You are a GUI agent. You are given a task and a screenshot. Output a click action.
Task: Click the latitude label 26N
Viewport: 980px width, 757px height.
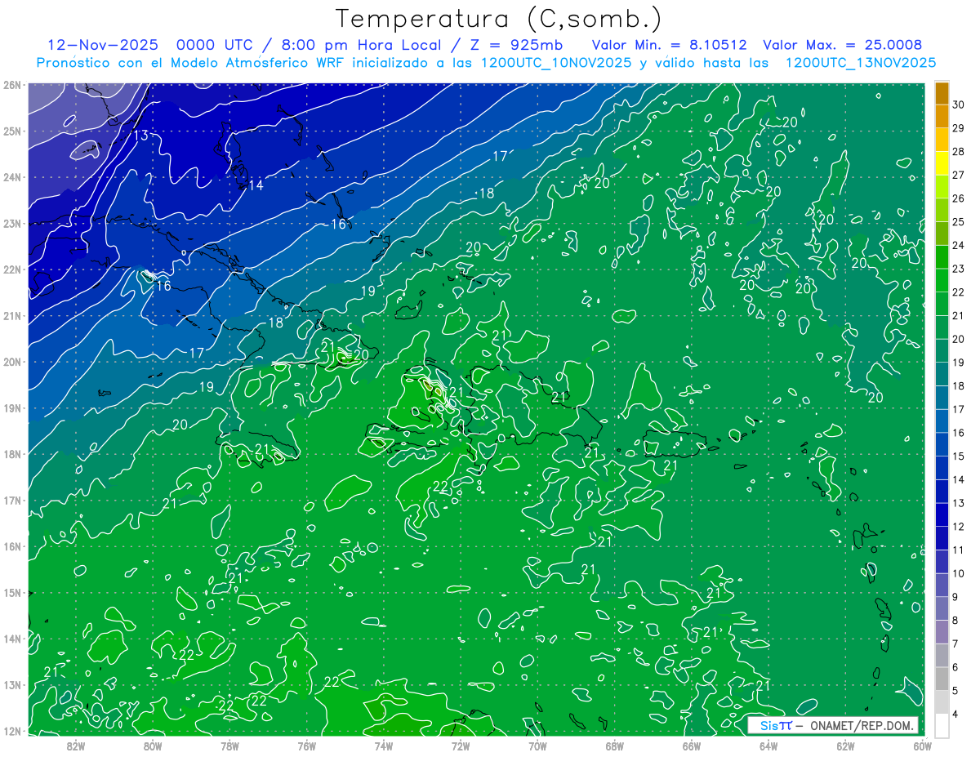click(x=11, y=85)
